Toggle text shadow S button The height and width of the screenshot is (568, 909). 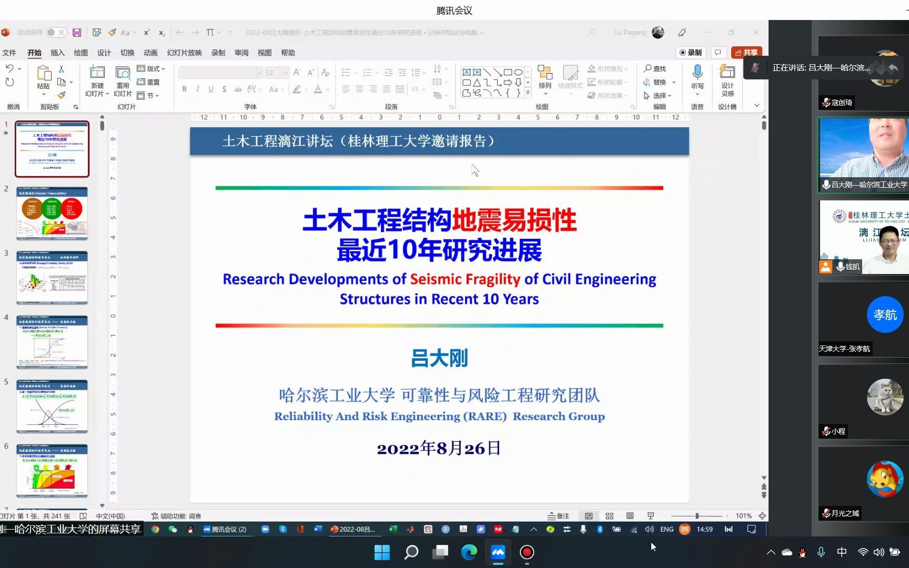(x=225, y=89)
